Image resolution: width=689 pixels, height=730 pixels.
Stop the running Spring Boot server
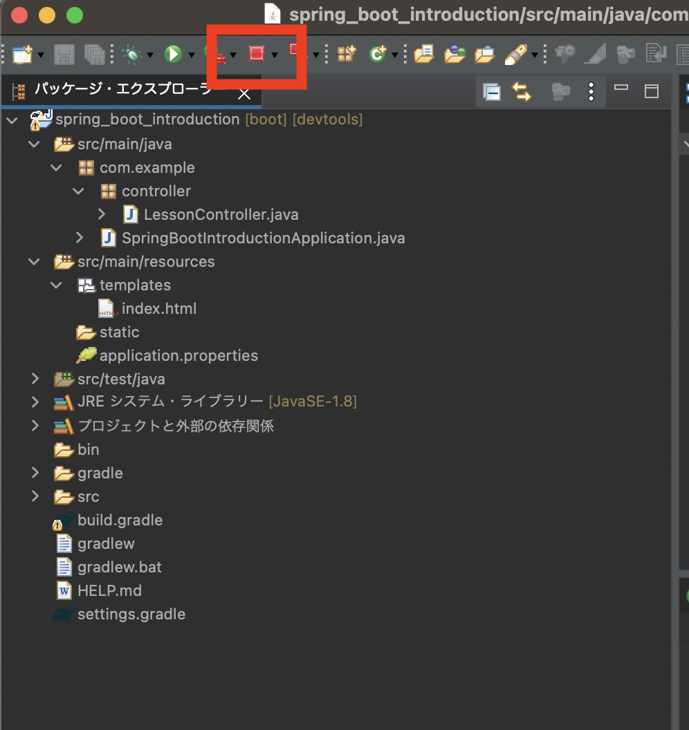(257, 55)
